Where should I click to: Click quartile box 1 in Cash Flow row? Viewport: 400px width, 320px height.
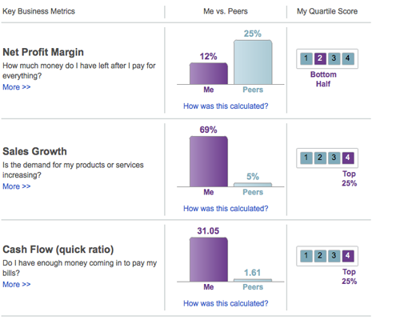tap(306, 256)
